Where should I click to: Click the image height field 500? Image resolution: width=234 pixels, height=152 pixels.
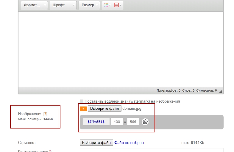point(133,122)
